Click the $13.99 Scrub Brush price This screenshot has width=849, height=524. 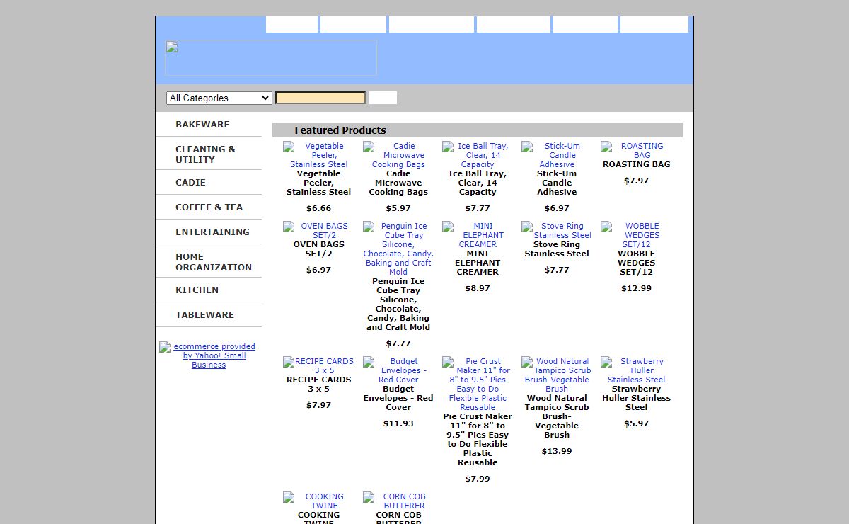tap(557, 451)
